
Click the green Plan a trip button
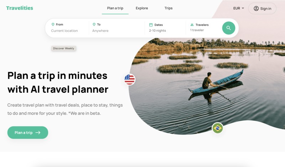pos(28,133)
